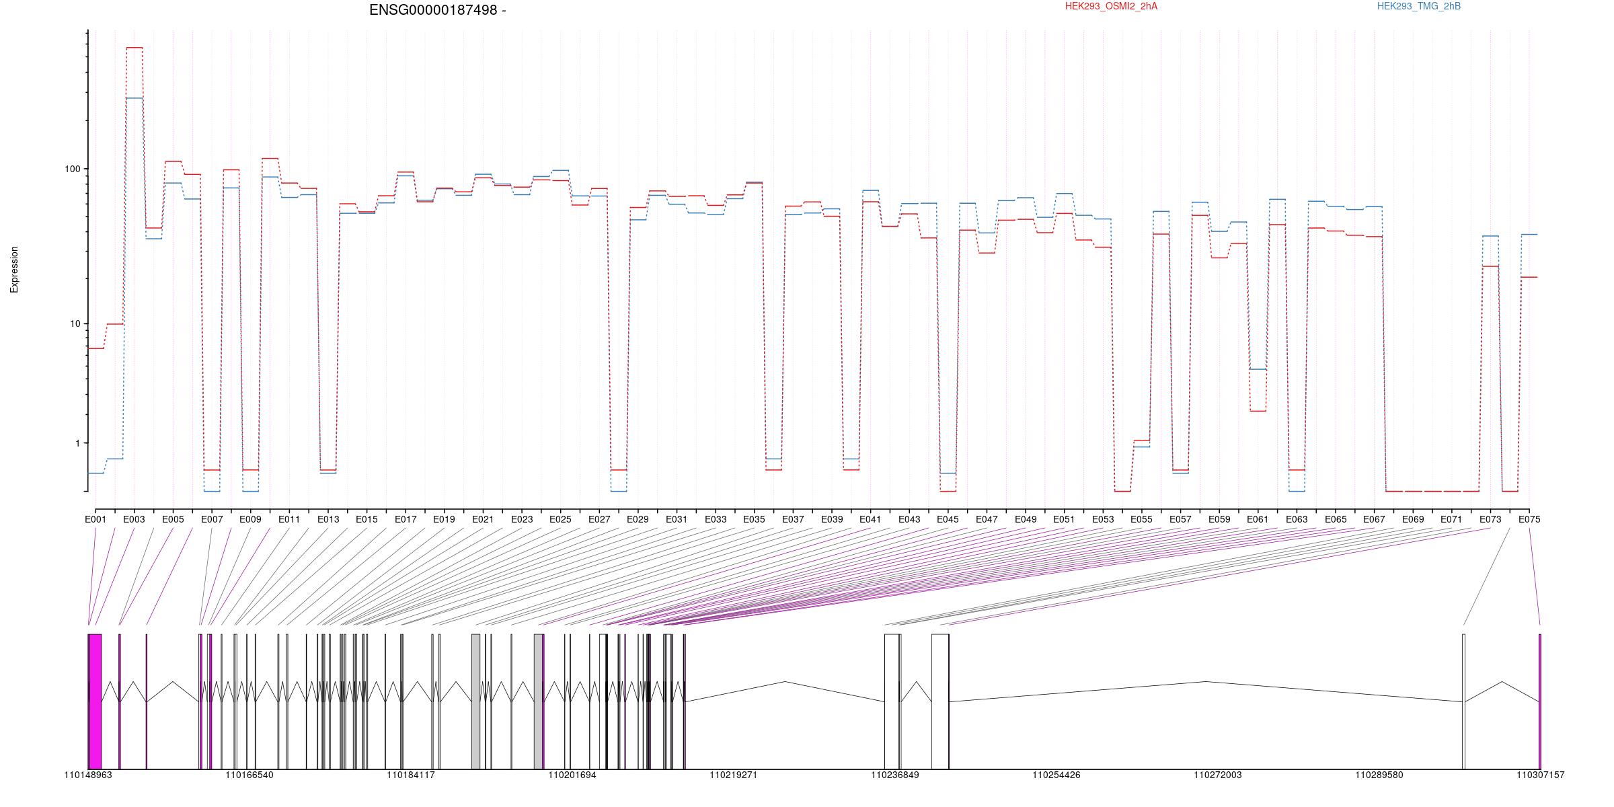Click exon label E021
The width and height of the screenshot is (1614, 807).
coord(483,519)
